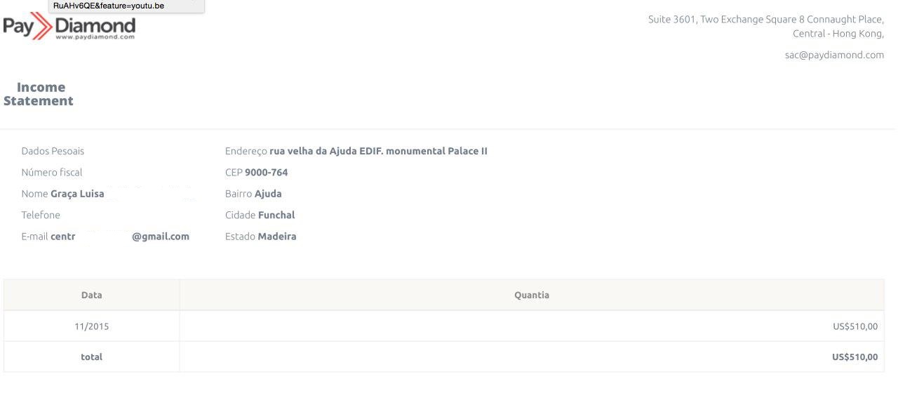Screen dimensions: 898x405
Task: Click the www.paydiamond.com text under the logo
Action: 95,37
